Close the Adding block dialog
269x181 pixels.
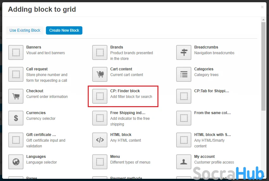[262, 7]
